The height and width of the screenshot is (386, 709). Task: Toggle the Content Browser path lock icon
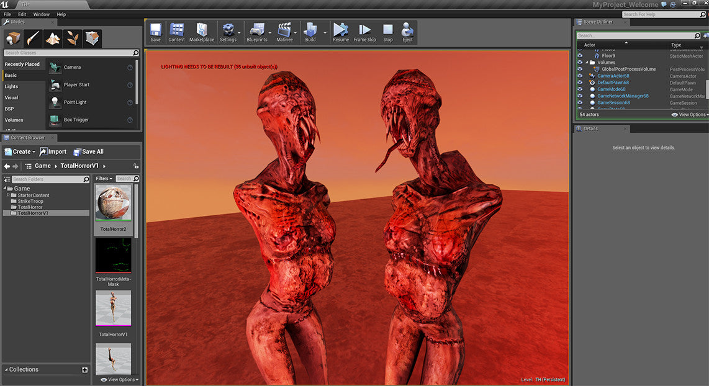pos(135,166)
